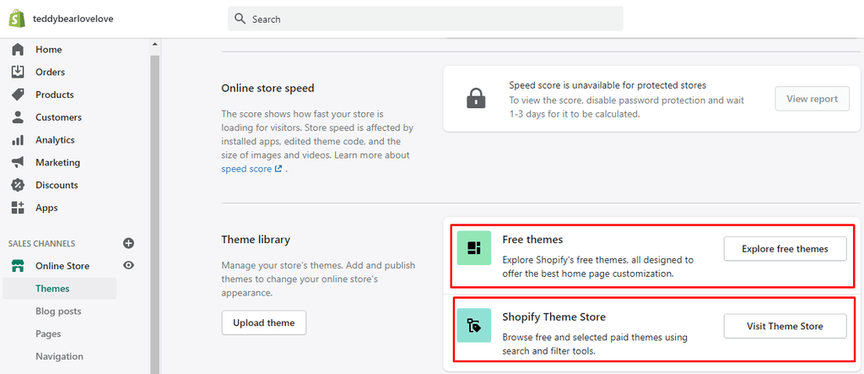Add a sales channel with plus icon

(x=128, y=243)
